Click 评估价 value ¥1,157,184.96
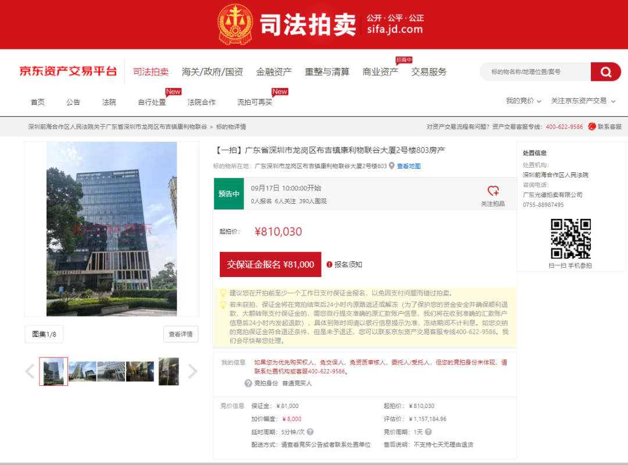The image size is (628, 465). (x=428, y=419)
